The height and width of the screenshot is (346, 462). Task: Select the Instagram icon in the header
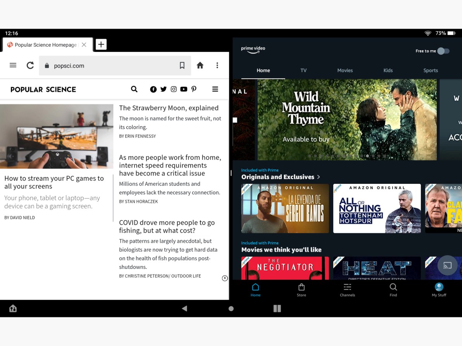[x=174, y=89]
